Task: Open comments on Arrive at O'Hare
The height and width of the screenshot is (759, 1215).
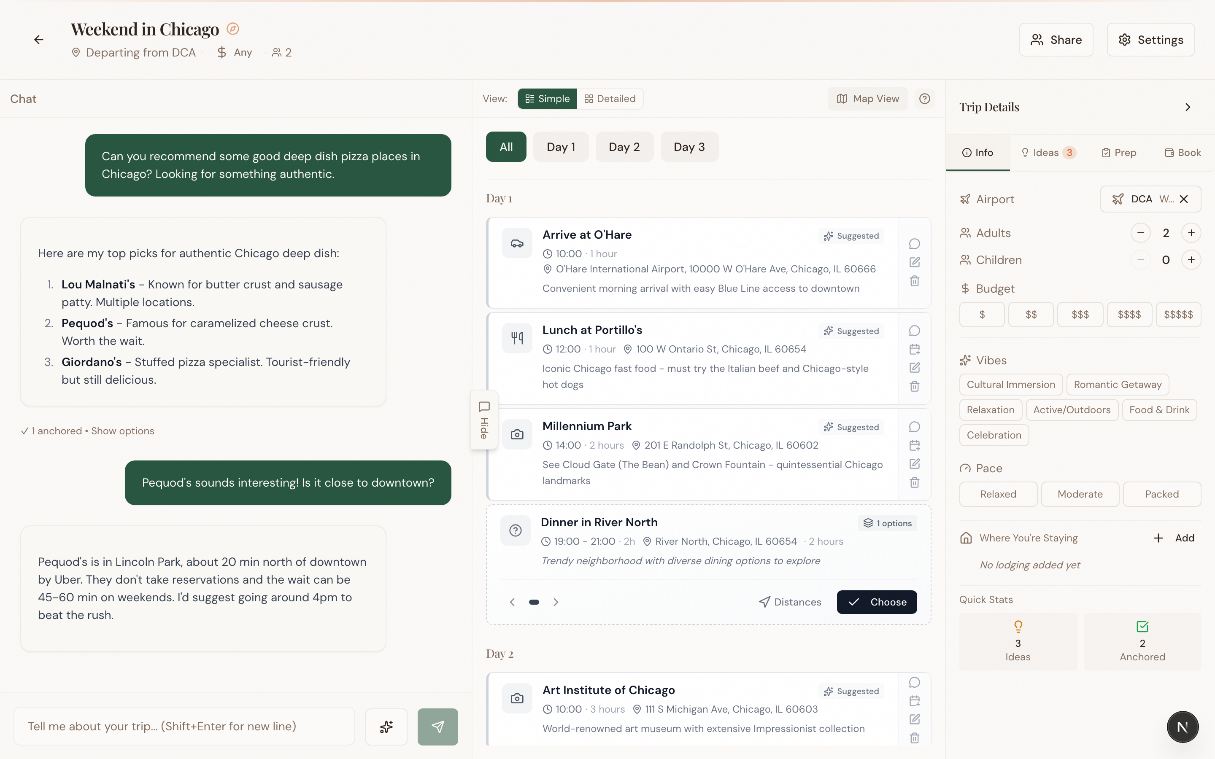Action: [914, 243]
